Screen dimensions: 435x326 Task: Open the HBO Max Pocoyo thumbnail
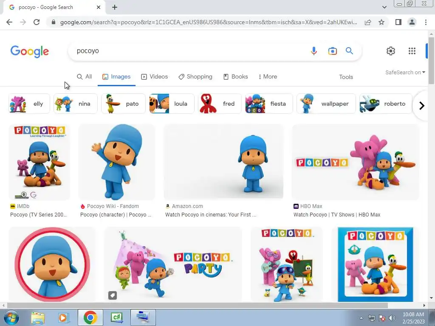[x=355, y=162]
